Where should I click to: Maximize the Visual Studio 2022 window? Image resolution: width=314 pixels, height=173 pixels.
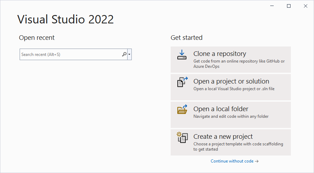(289, 6)
